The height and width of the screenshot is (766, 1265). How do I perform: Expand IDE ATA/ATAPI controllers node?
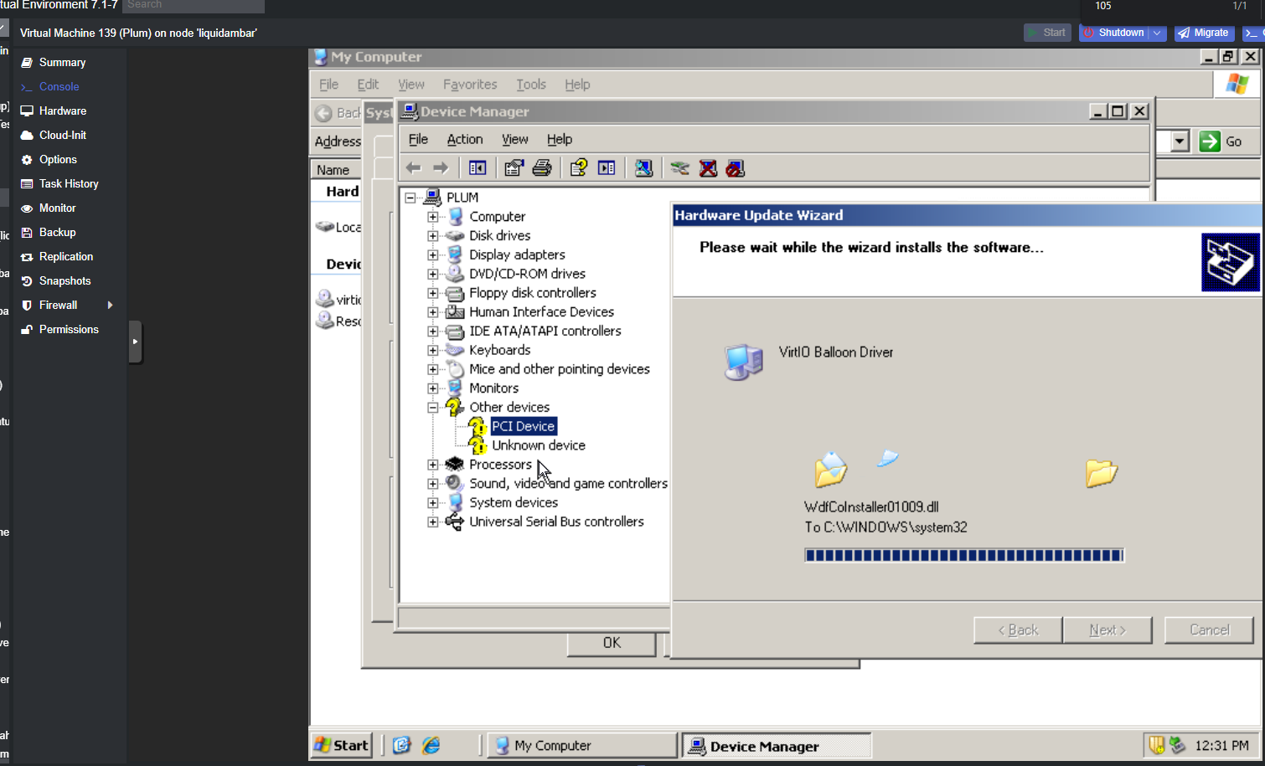(433, 332)
